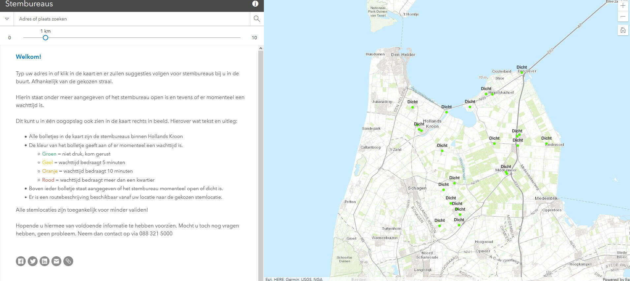Click the phone number 088 321 5000
Screen dimensions: 630x281
(156, 234)
